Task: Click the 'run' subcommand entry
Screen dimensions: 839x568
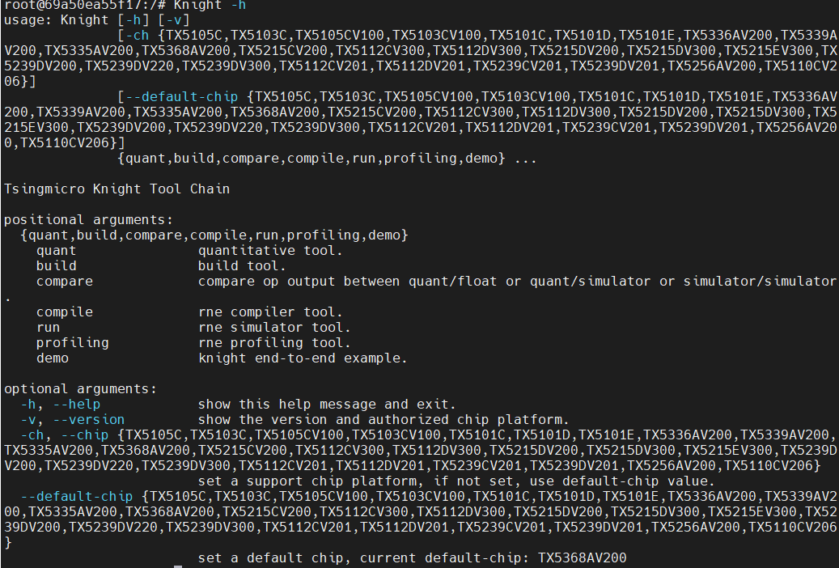Action: [49, 328]
